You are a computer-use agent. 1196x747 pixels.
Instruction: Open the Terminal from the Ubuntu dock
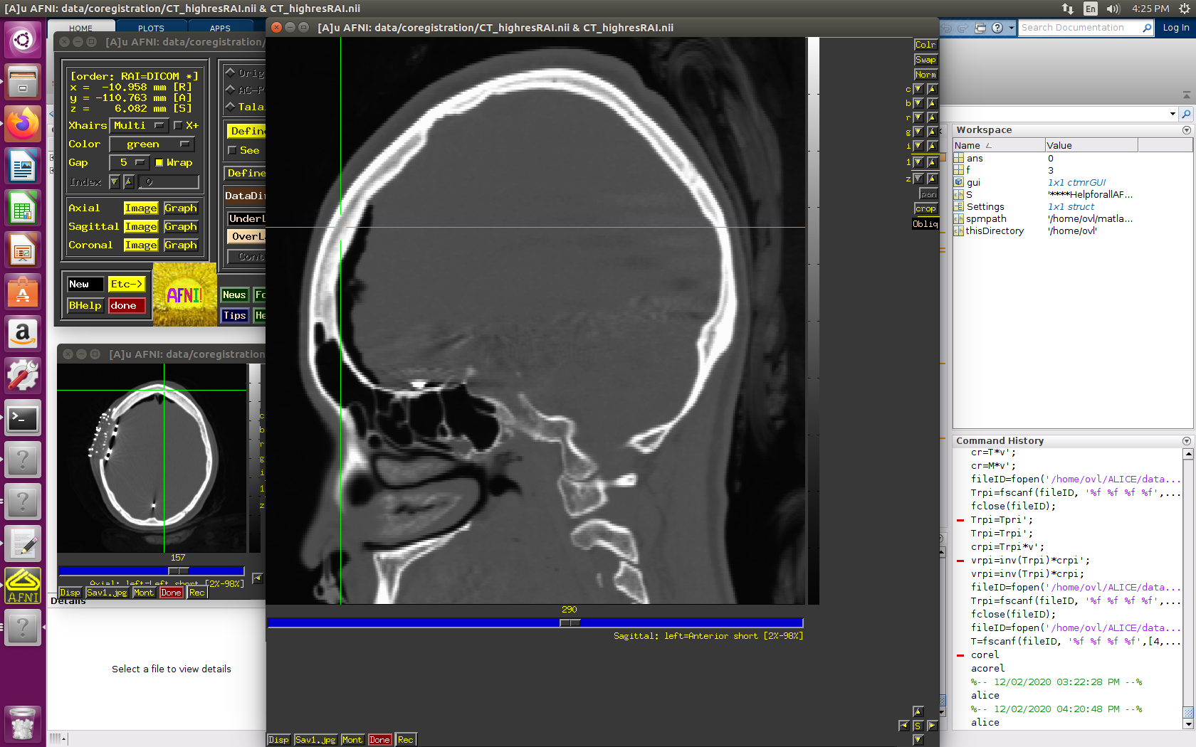[23, 418]
